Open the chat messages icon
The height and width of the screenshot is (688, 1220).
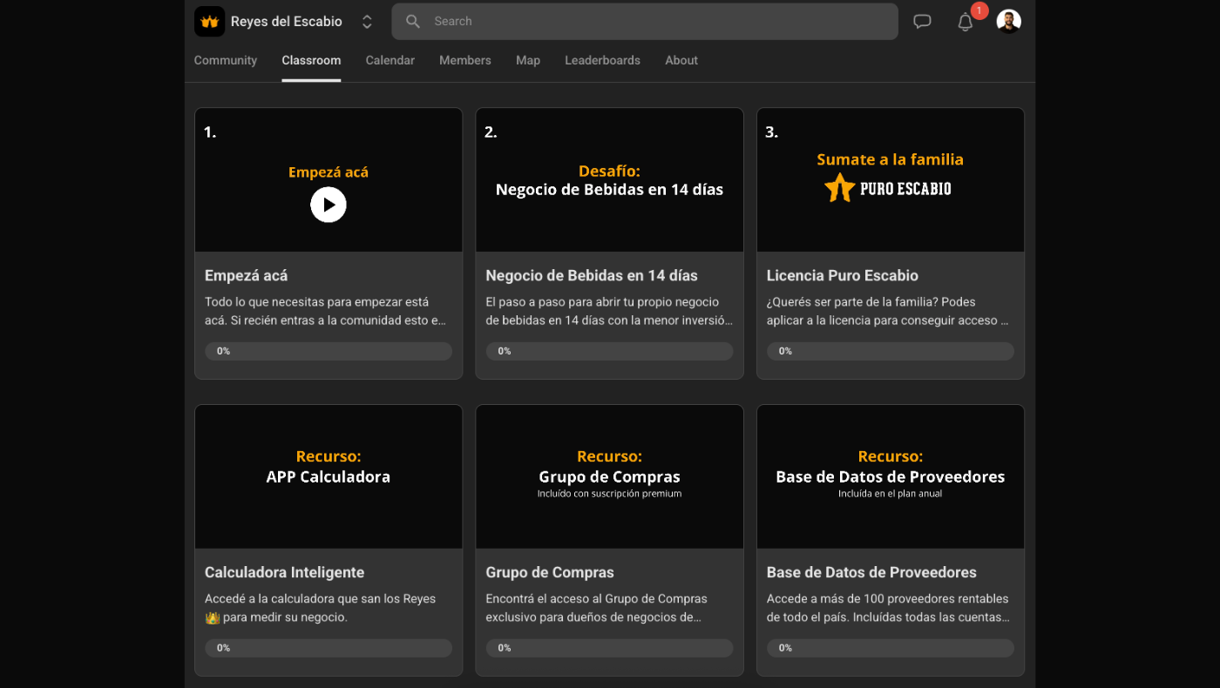(922, 22)
